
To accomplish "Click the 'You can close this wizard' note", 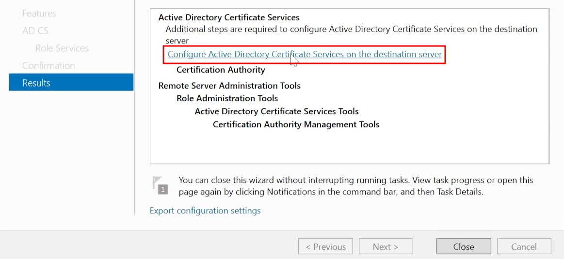I will pyautogui.click(x=356, y=186).
